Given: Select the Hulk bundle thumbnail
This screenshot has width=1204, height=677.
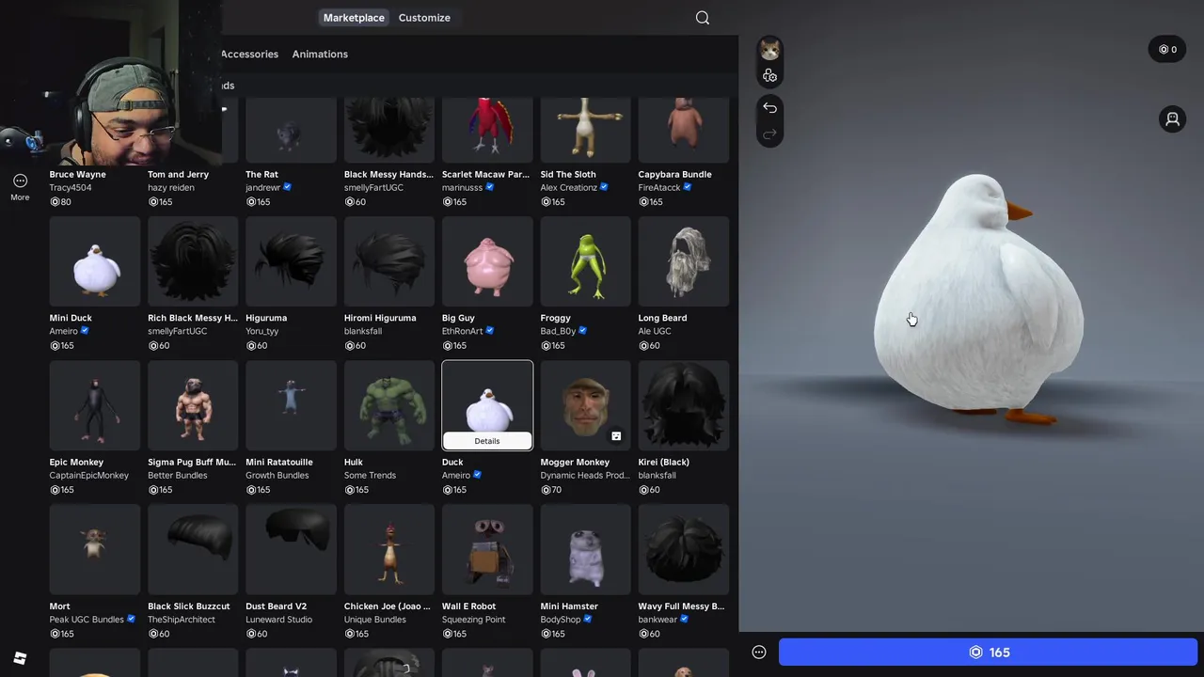Looking at the screenshot, I should point(389,406).
